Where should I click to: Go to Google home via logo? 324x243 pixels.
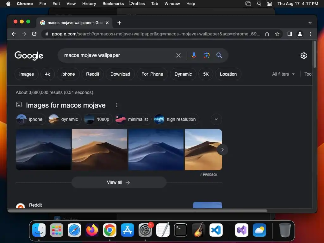(29, 56)
